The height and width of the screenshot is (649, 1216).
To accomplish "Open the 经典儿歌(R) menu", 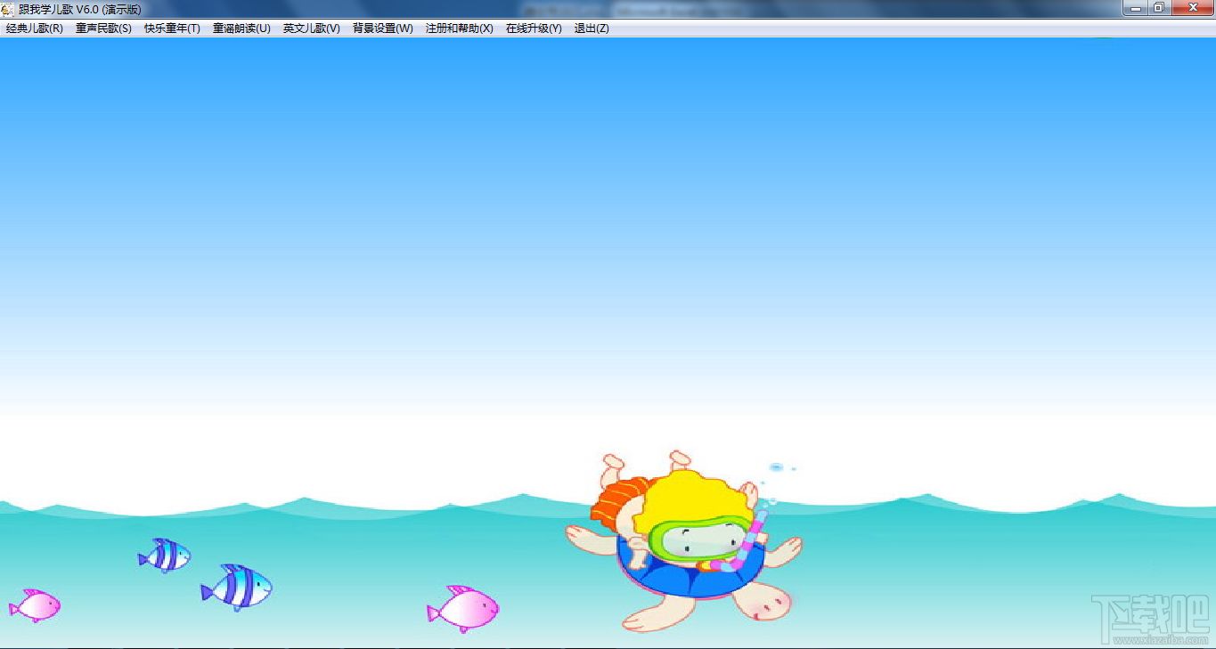I will (35, 28).
